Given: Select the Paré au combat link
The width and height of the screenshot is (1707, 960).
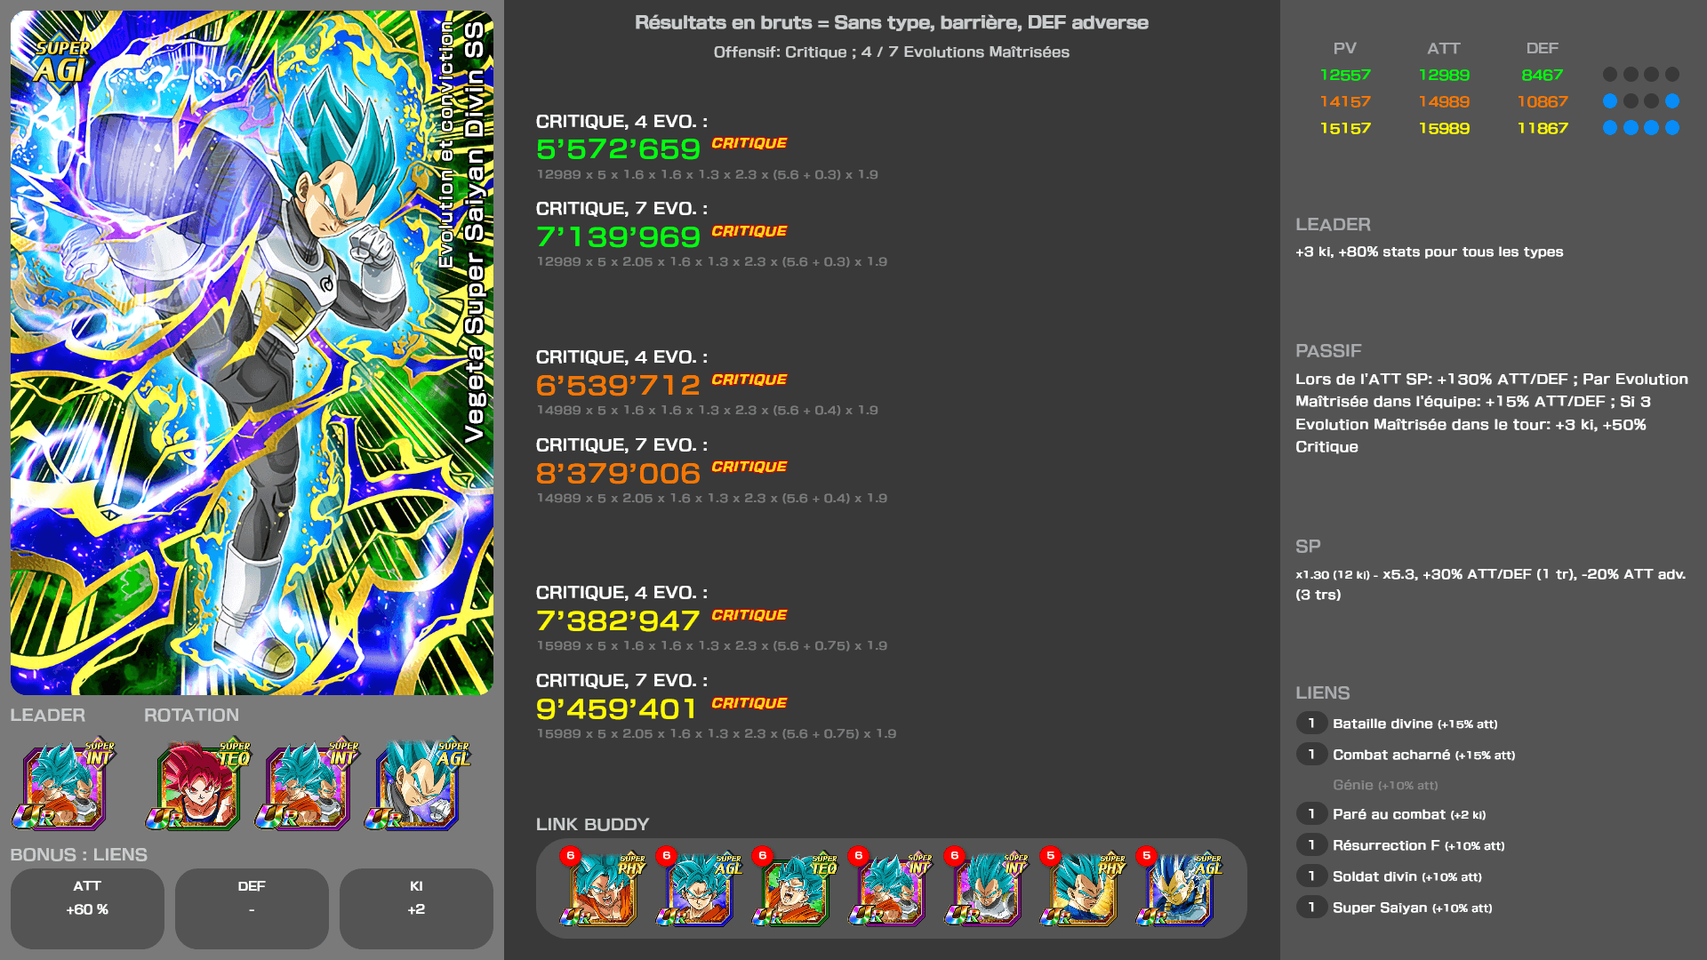Looking at the screenshot, I should tap(1409, 814).
